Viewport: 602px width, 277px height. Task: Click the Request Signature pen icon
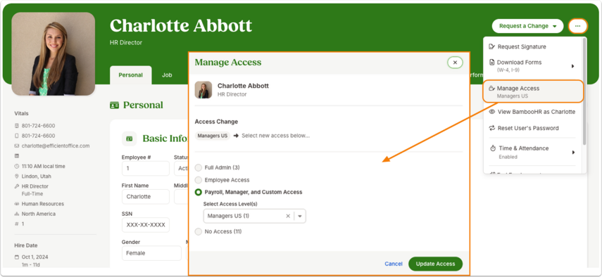[x=491, y=46]
